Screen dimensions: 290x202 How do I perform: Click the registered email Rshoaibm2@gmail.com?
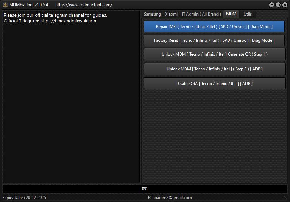point(170,198)
